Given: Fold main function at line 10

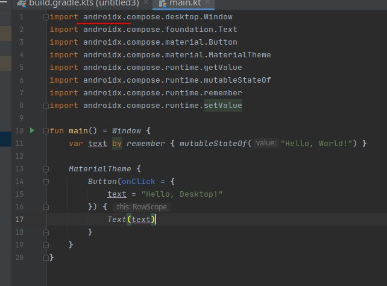Looking at the screenshot, I should pos(46,131).
